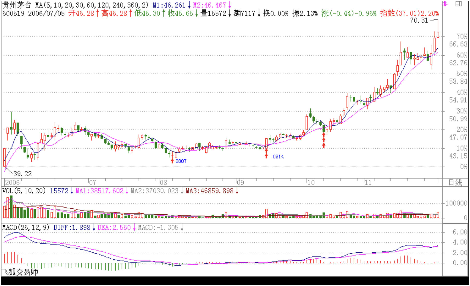The width and height of the screenshot is (470, 286).
Task: Open the VOL(5,10,20) indicator settings
Action: point(24,191)
